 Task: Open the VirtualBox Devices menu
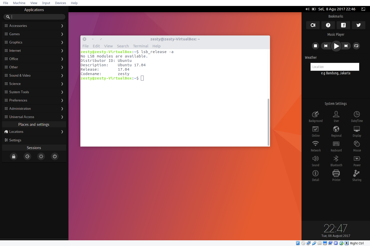coord(60,3)
